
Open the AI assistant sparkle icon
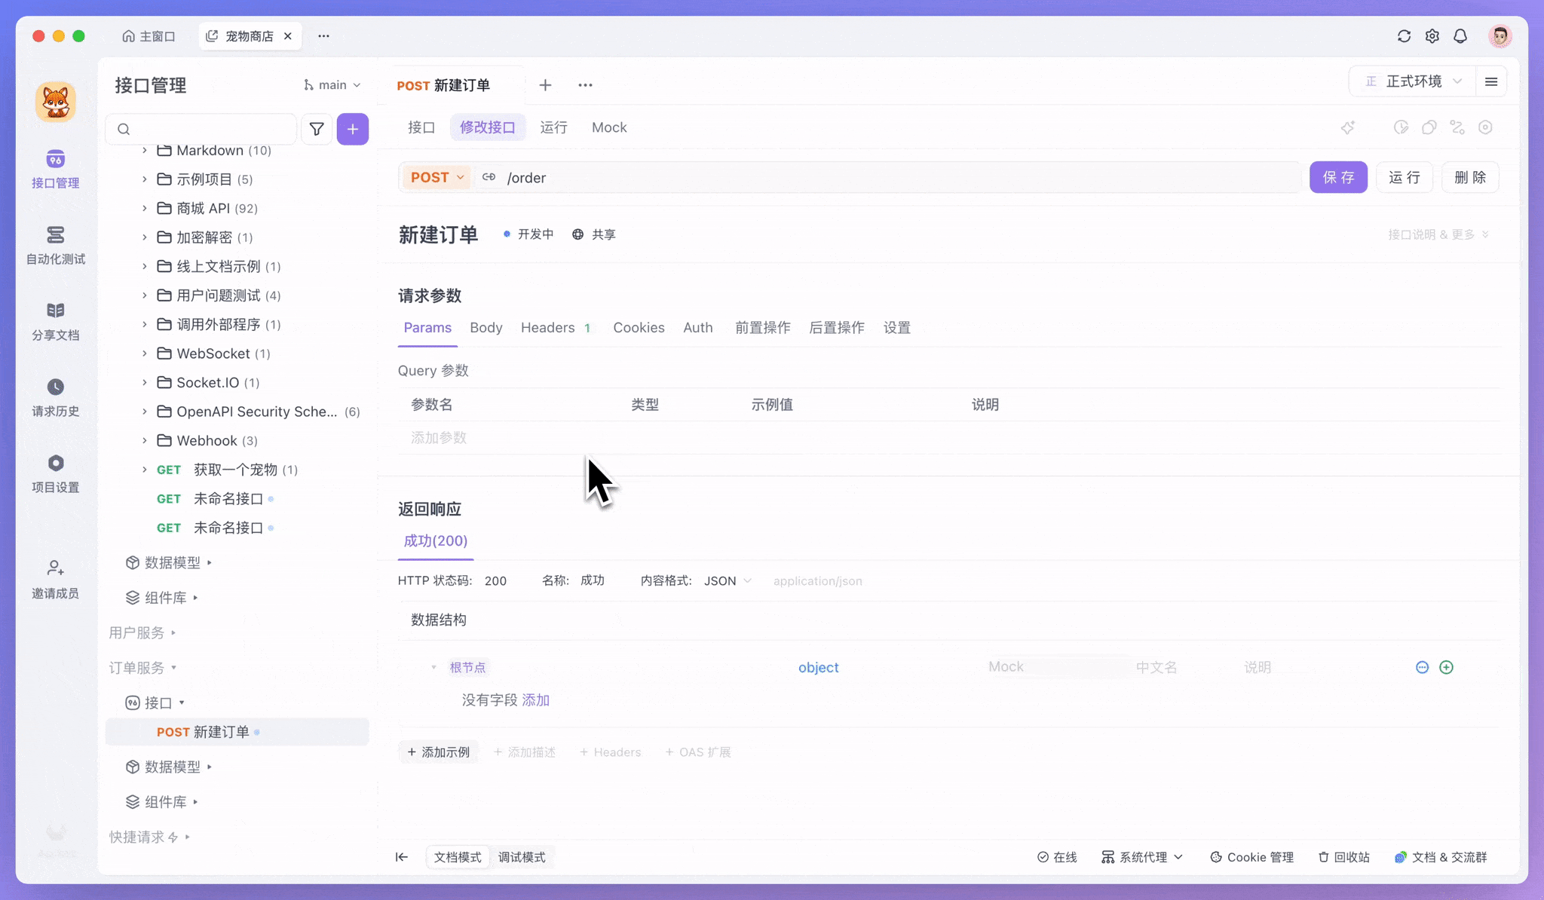click(1348, 127)
